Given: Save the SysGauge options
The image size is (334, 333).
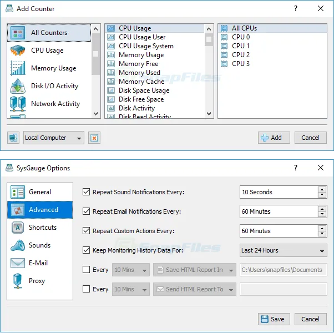Looking at the screenshot, I should pyautogui.click(x=274, y=319).
